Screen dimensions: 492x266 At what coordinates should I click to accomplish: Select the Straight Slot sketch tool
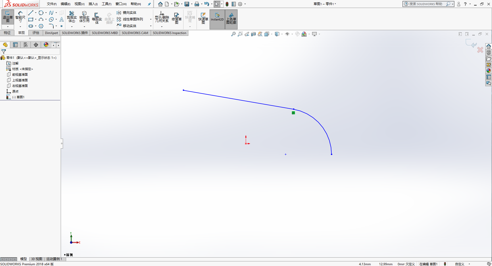coord(31,26)
